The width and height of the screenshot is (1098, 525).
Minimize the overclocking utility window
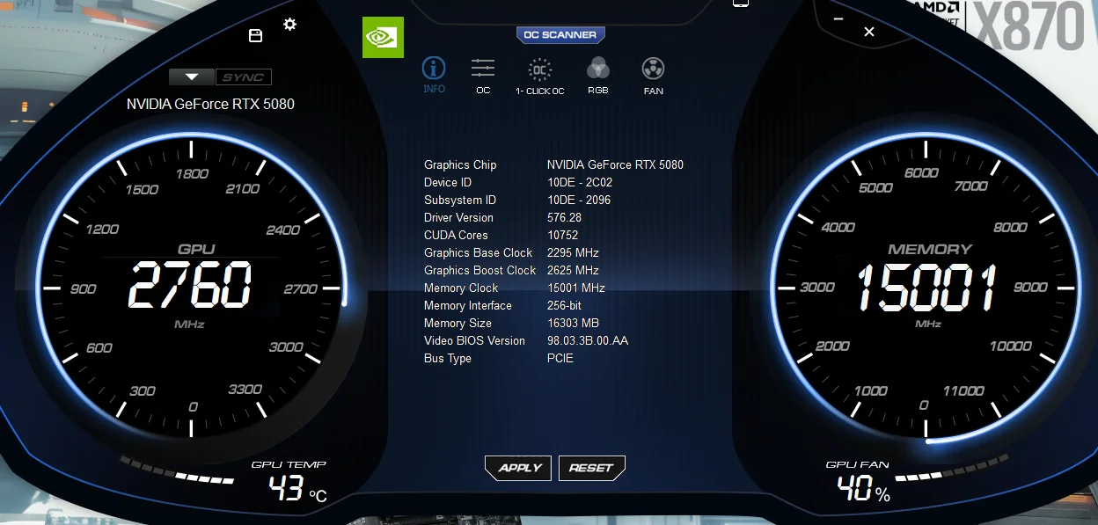click(x=839, y=18)
